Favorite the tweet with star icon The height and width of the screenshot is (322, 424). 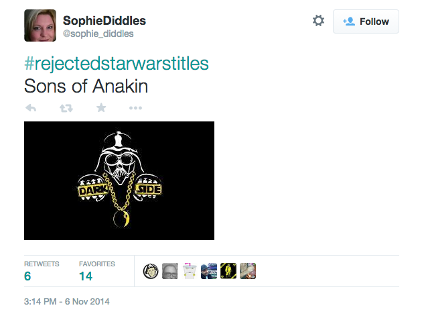click(101, 108)
